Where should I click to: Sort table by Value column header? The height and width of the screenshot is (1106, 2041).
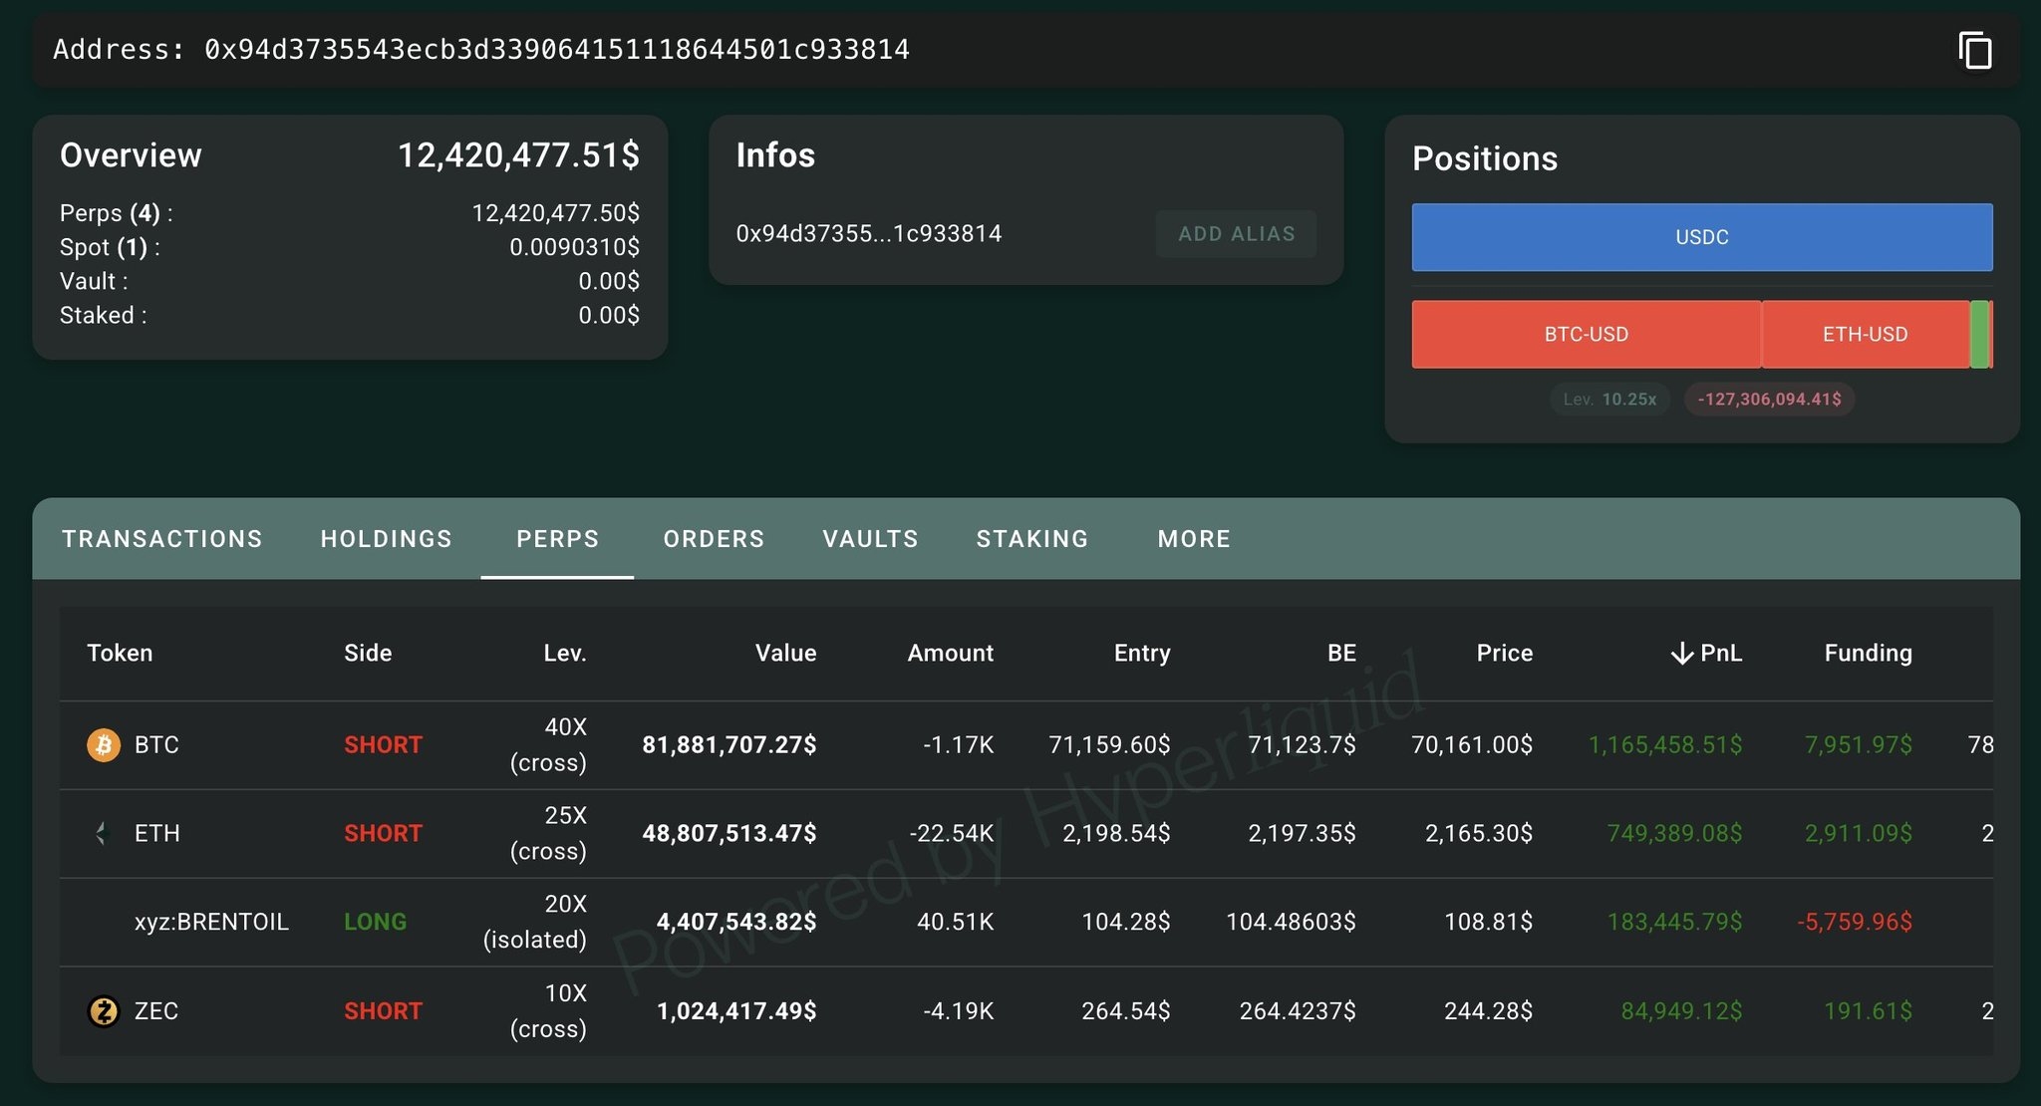[x=785, y=654]
